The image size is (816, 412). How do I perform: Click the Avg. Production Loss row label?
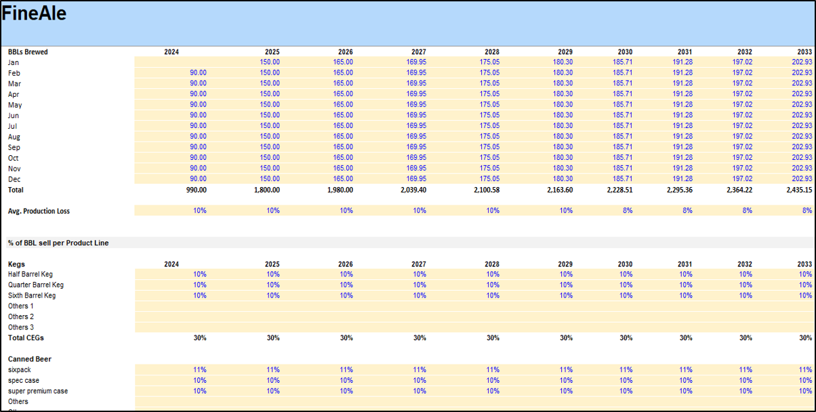(x=39, y=211)
